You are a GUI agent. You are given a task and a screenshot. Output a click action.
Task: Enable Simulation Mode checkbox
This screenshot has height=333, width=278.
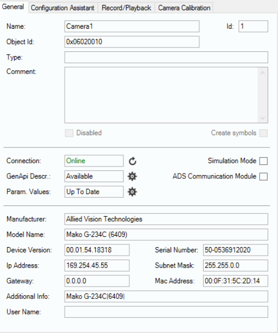[263, 161]
